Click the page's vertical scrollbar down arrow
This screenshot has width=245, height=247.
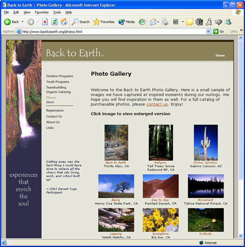click(241, 236)
